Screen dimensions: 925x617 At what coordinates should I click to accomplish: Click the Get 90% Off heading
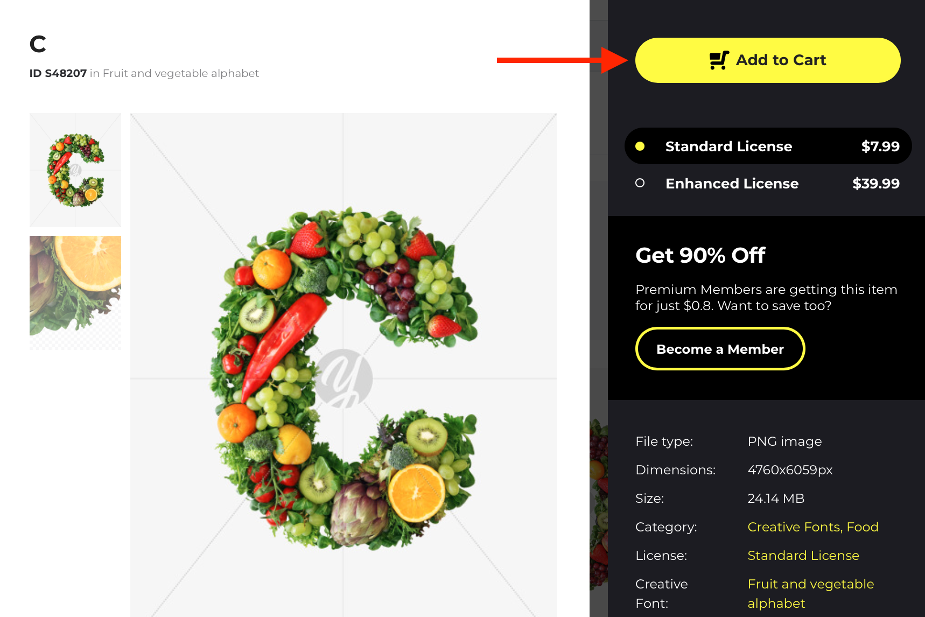[x=700, y=255]
